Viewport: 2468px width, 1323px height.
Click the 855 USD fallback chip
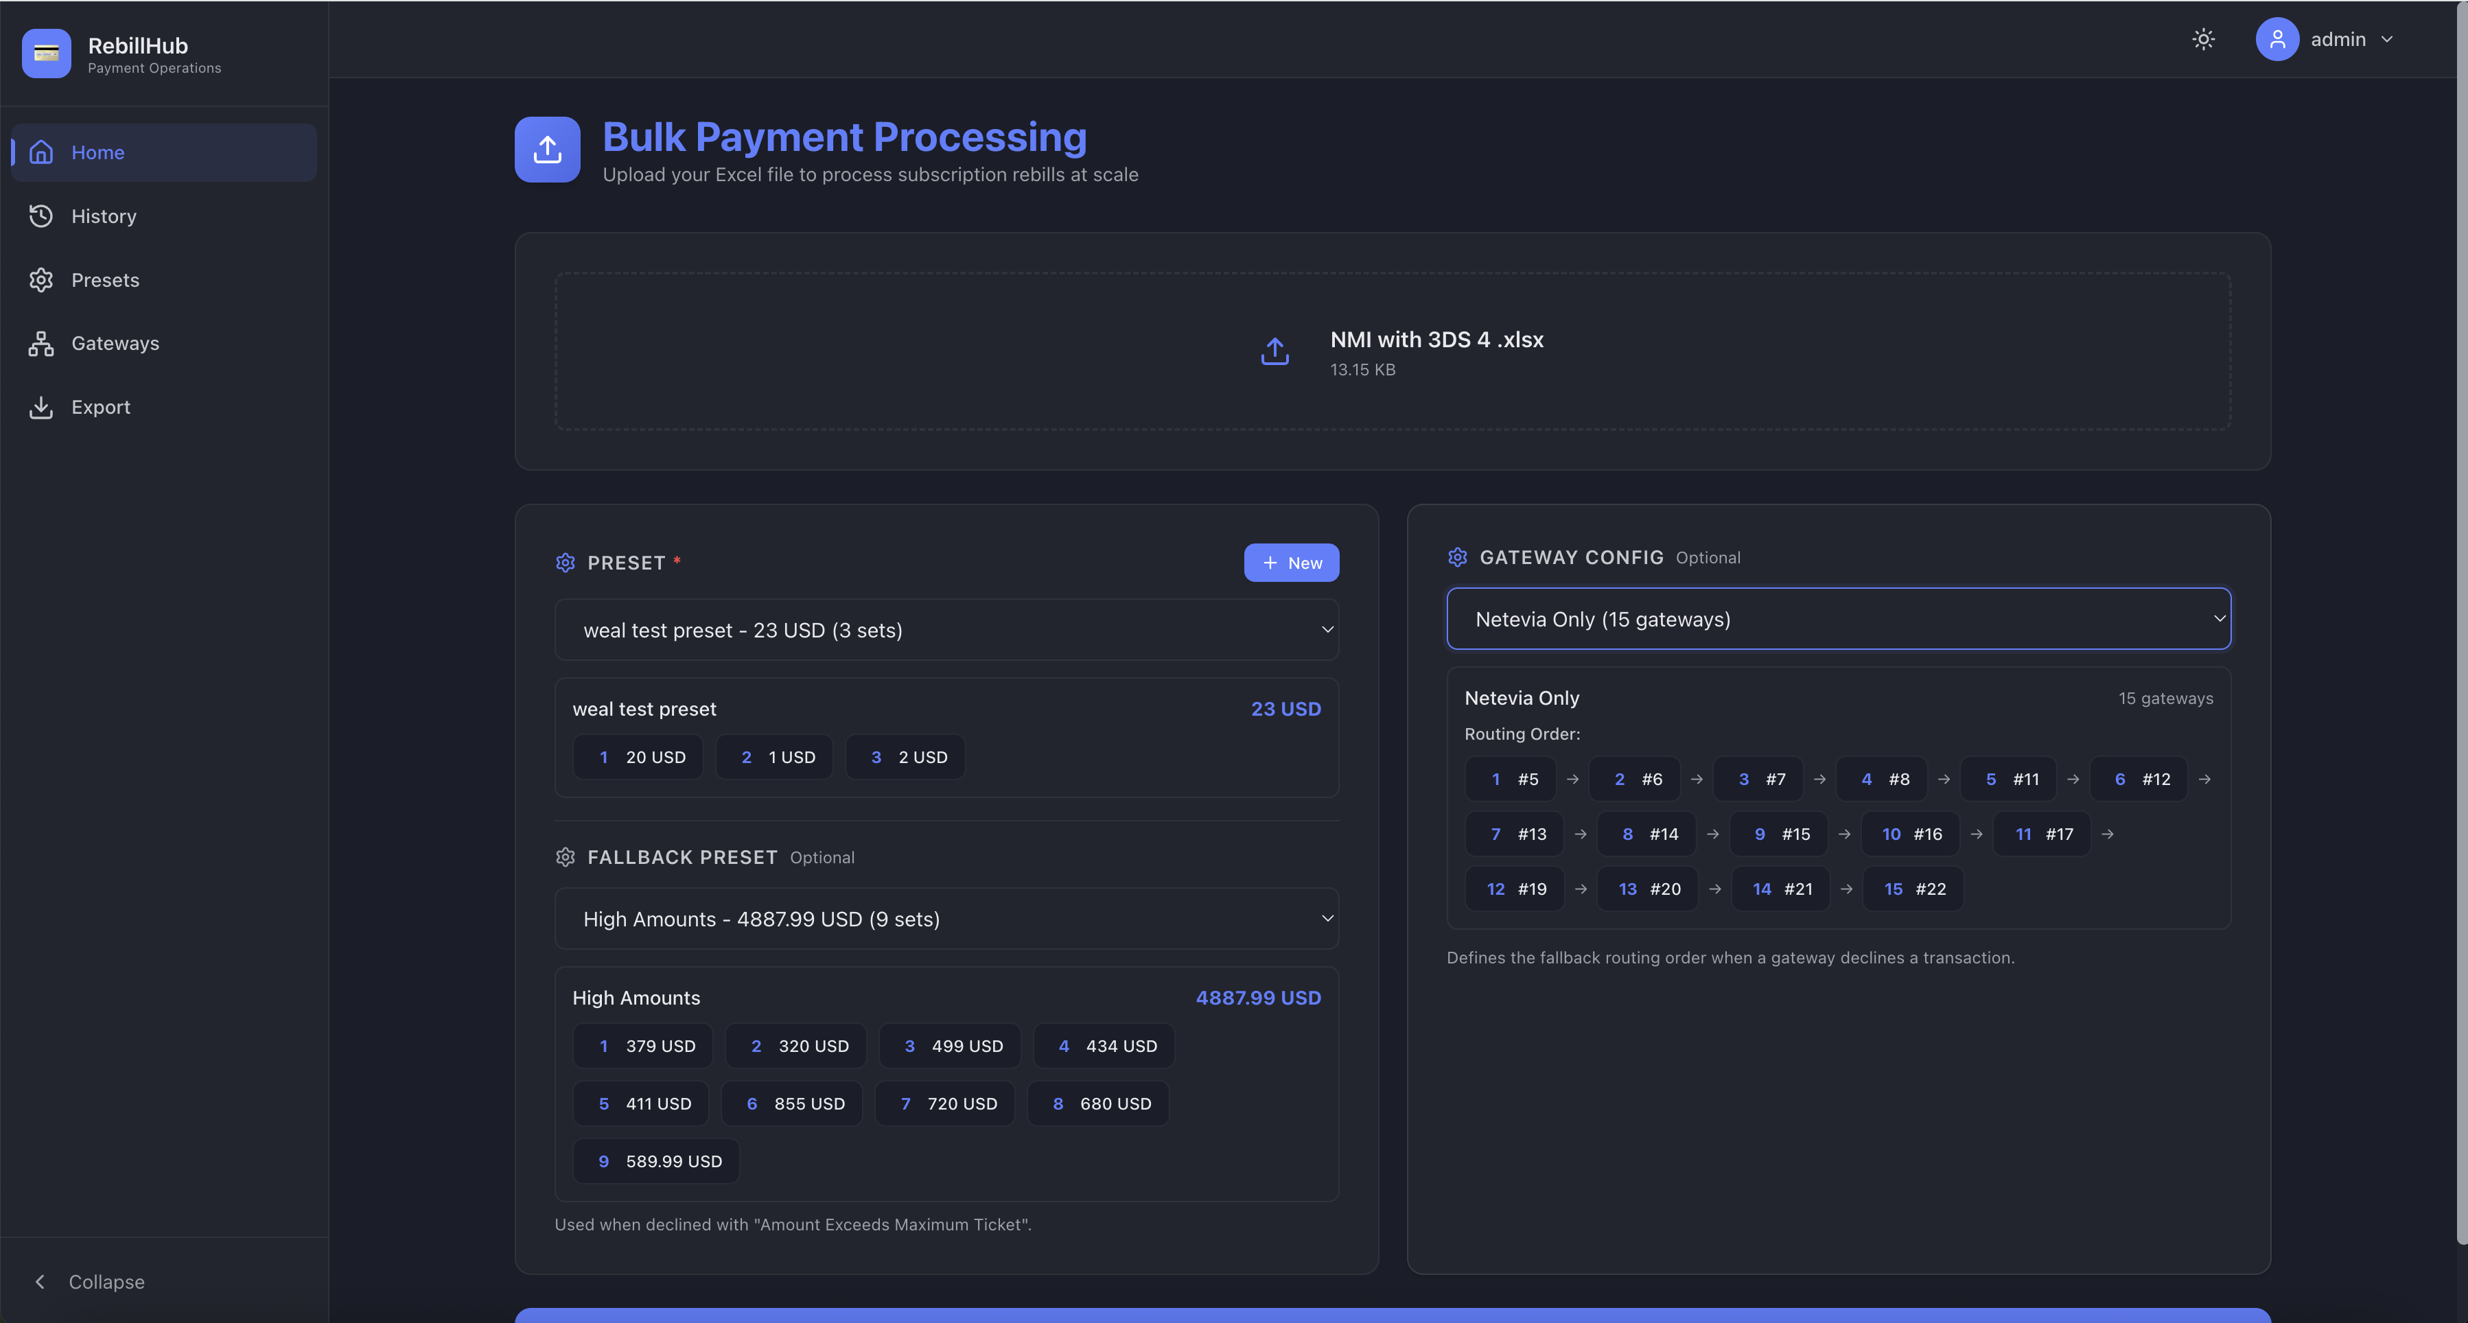791,1103
